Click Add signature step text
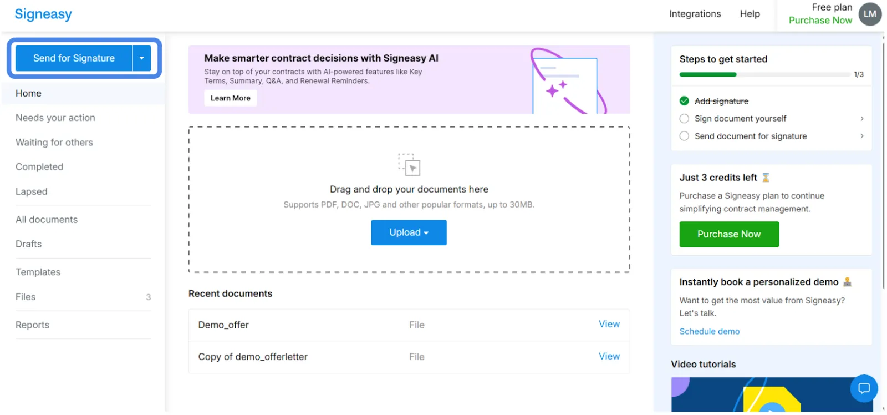 [x=721, y=101]
